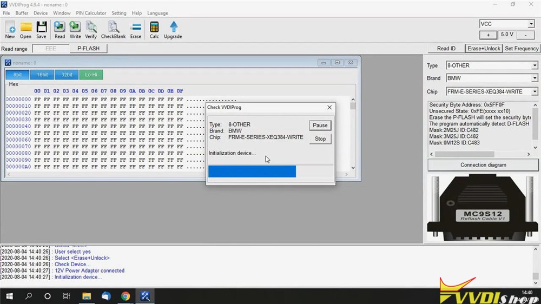Viewport: 541px width, 304px height.
Task: Expand the Type 8-OTHER dropdown
Action: tap(535, 65)
